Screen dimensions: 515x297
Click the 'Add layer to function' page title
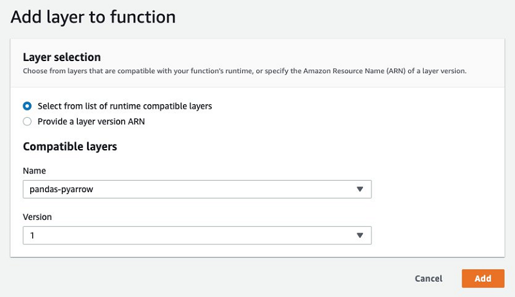coord(93,17)
